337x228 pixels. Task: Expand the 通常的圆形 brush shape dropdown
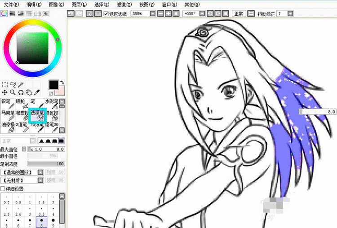(x=40, y=172)
